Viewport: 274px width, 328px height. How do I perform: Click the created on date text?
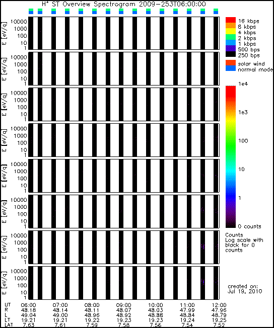click(244, 289)
